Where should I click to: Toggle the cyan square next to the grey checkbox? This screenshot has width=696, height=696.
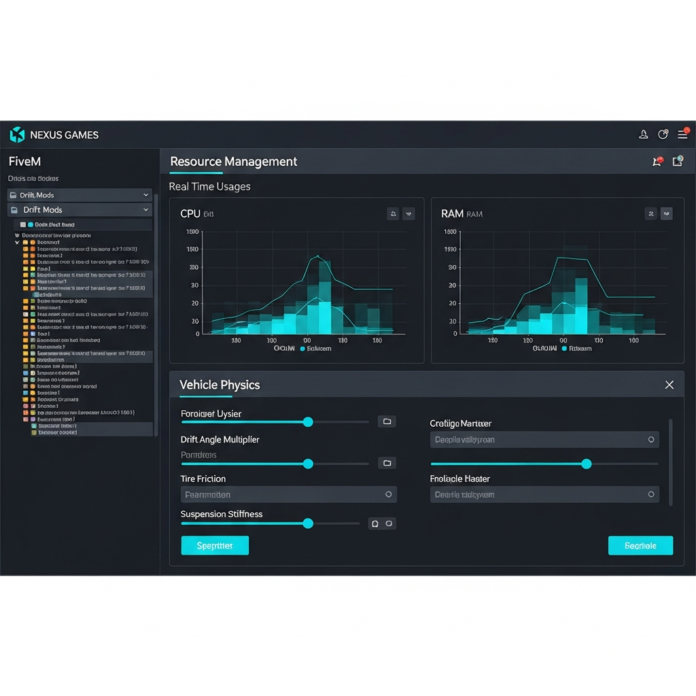pyautogui.click(x=31, y=224)
